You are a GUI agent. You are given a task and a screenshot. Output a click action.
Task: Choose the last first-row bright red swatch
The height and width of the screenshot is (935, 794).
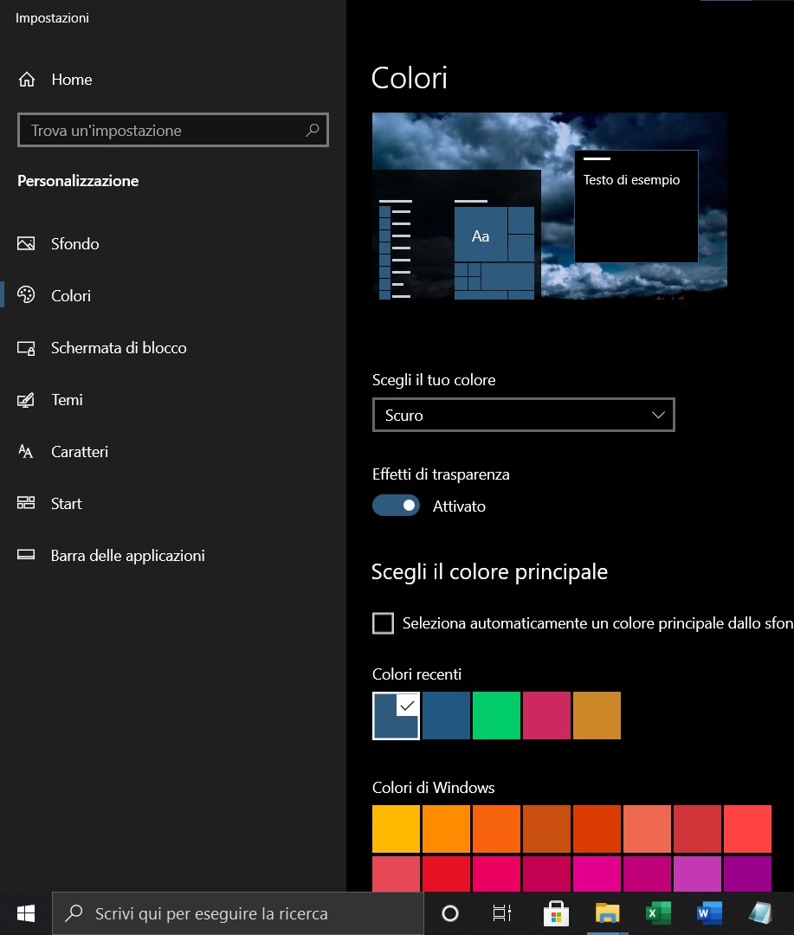click(747, 829)
